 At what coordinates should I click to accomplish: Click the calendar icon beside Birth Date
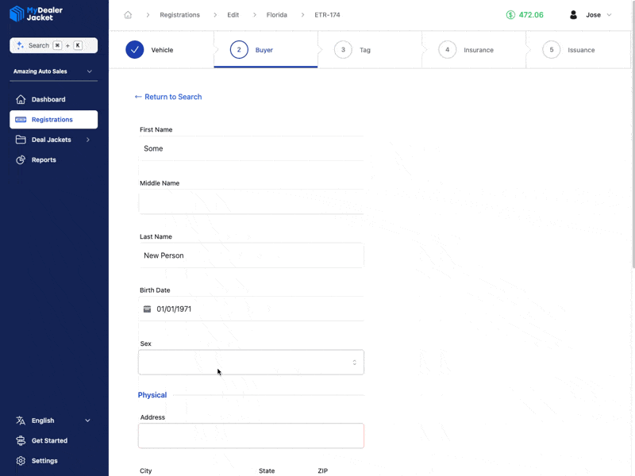(x=146, y=309)
